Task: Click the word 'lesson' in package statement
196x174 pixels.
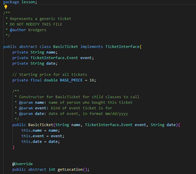Action: click(28, 2)
